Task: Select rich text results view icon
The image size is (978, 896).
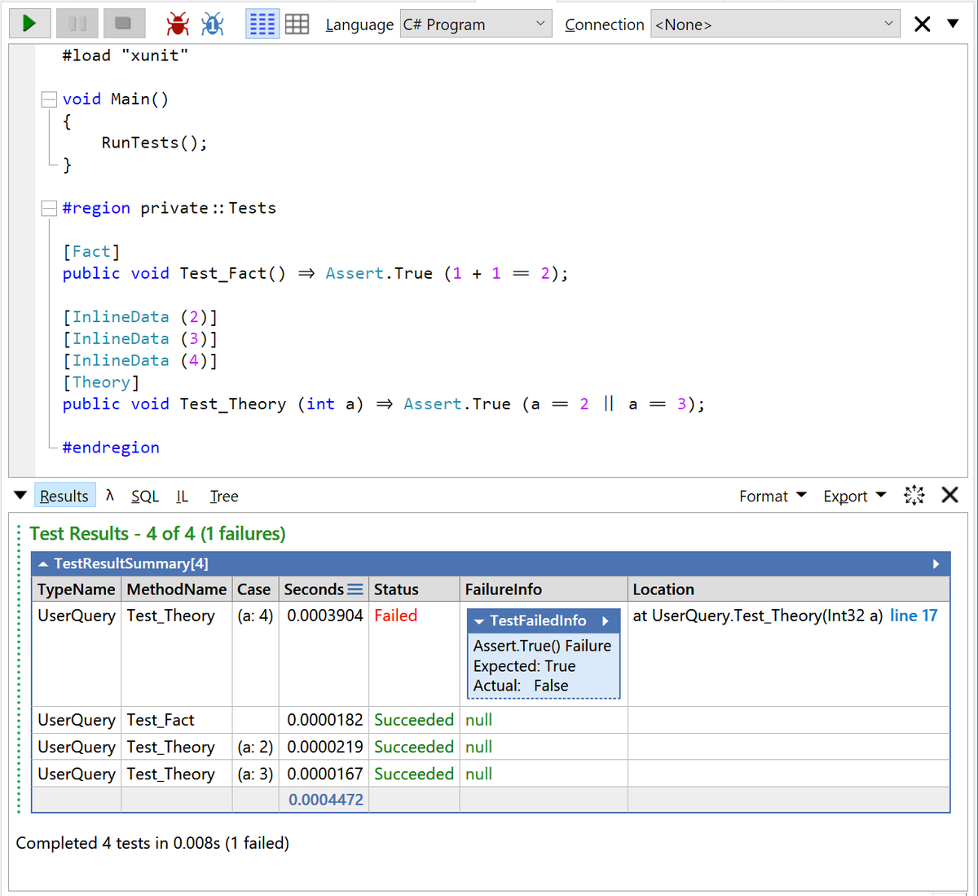Action: point(262,24)
